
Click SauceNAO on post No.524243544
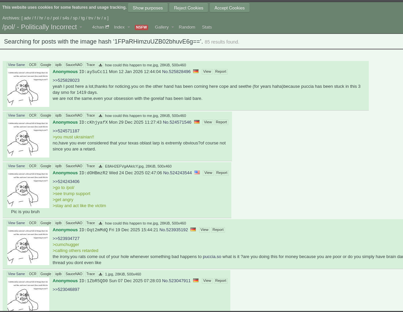(x=74, y=166)
